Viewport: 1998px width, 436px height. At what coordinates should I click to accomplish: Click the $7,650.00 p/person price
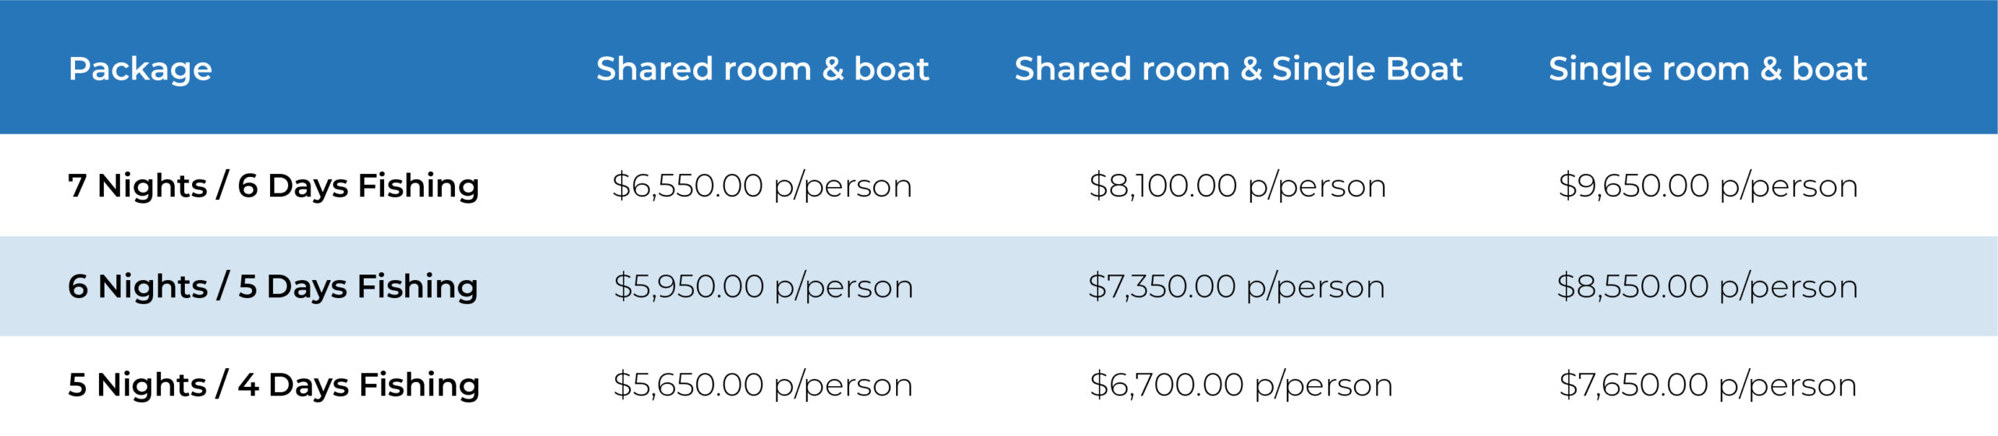point(1708,385)
